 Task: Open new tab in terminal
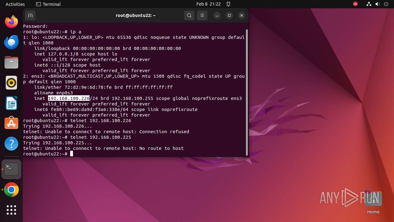point(30,15)
